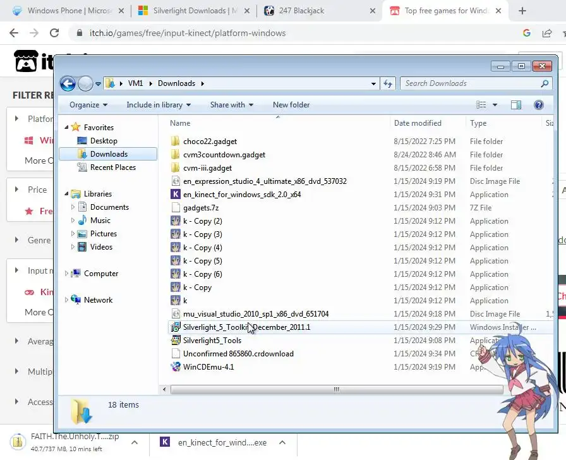This screenshot has height=460, width=566.
Task: Select Recent Places in Favorites
Action: [113, 167]
